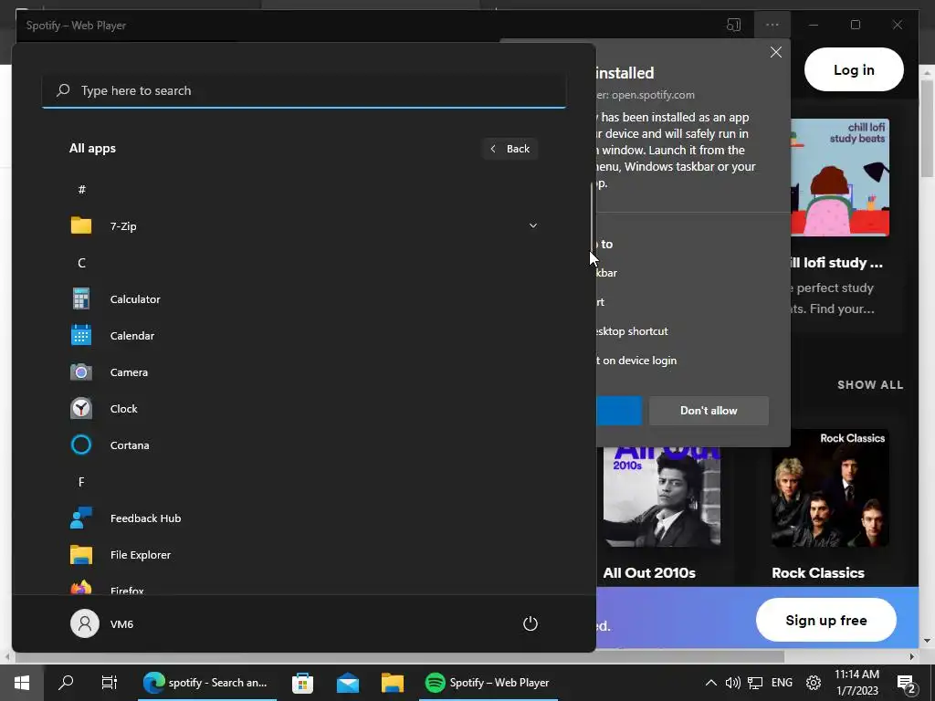Click the on device login option

point(636,360)
